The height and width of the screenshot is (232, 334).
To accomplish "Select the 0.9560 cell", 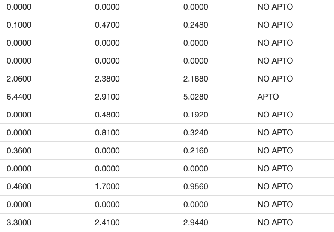I will coord(195,187).
